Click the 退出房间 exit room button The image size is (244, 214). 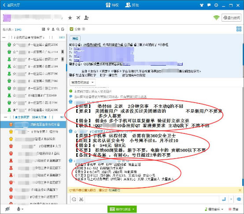click(231, 18)
